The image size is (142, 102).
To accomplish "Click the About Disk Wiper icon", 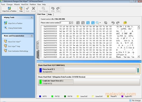I will [5, 41].
